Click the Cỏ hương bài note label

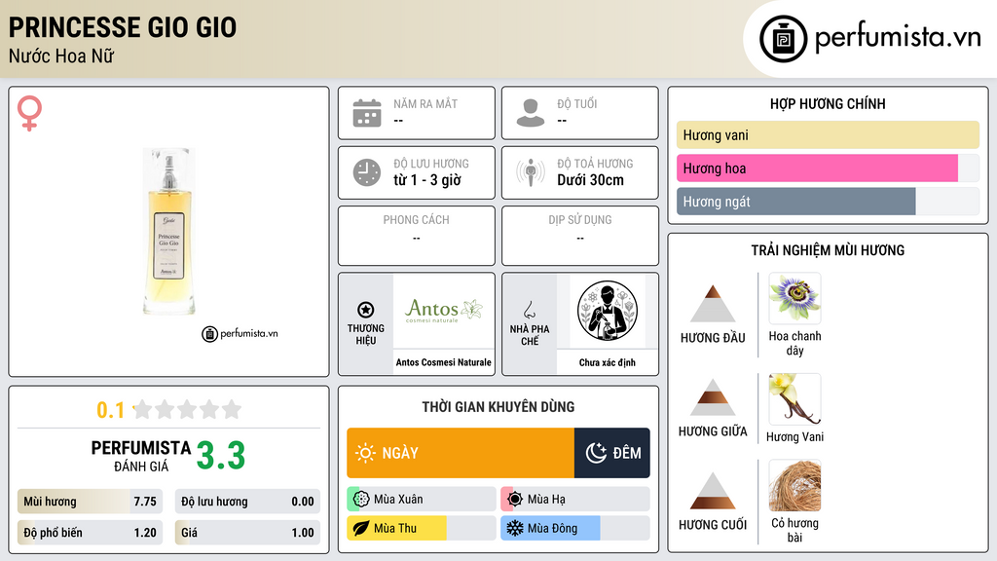[794, 530]
